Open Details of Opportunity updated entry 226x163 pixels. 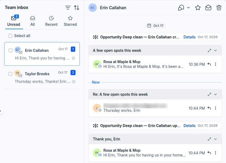[x=189, y=126]
